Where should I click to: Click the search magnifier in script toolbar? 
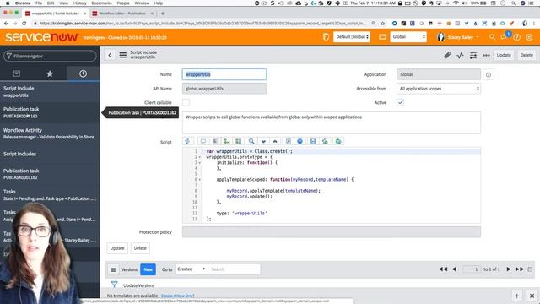coord(251,141)
